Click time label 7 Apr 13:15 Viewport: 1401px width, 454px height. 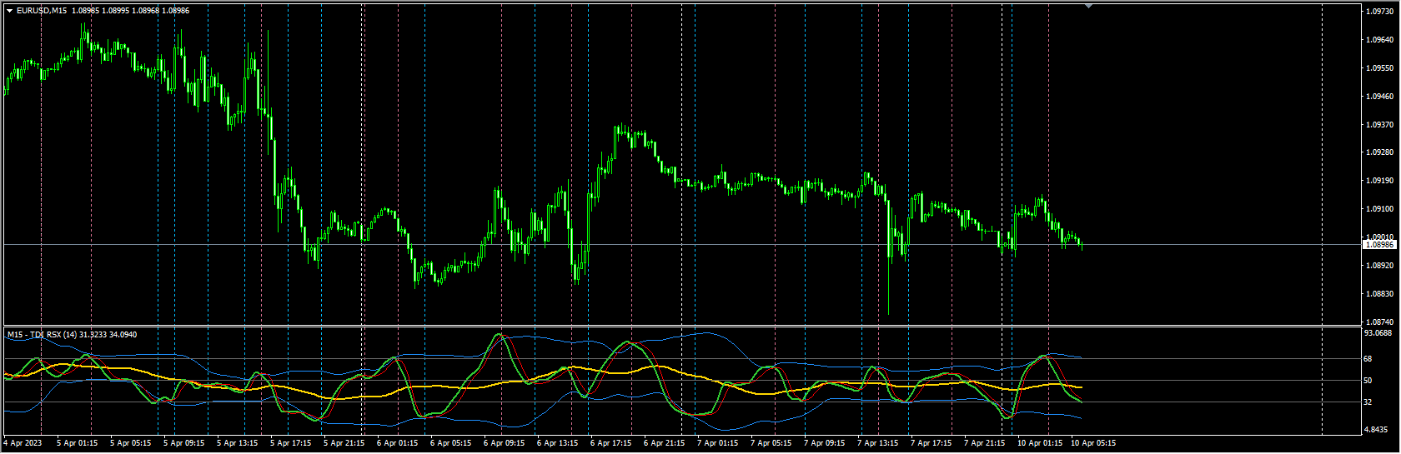pos(878,443)
